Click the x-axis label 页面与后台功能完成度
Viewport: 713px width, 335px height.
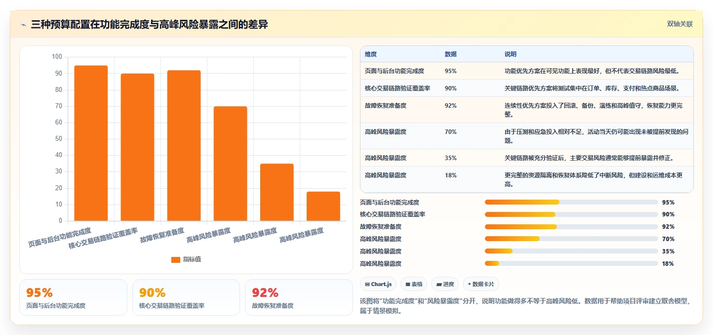pyautogui.click(x=60, y=237)
